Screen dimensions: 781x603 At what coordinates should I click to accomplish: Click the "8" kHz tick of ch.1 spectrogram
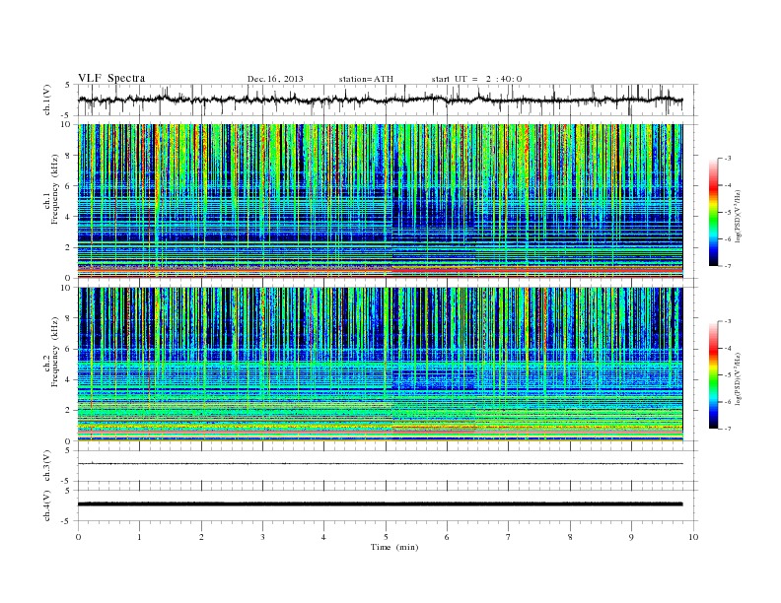click(x=68, y=156)
